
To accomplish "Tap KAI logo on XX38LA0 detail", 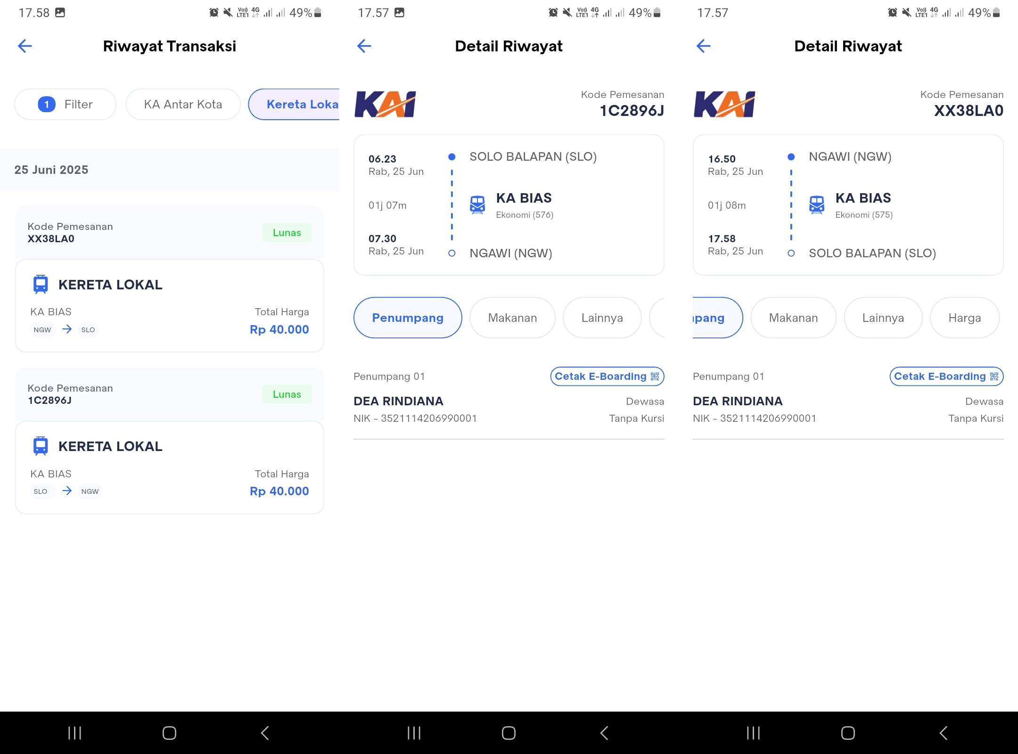I will point(724,104).
